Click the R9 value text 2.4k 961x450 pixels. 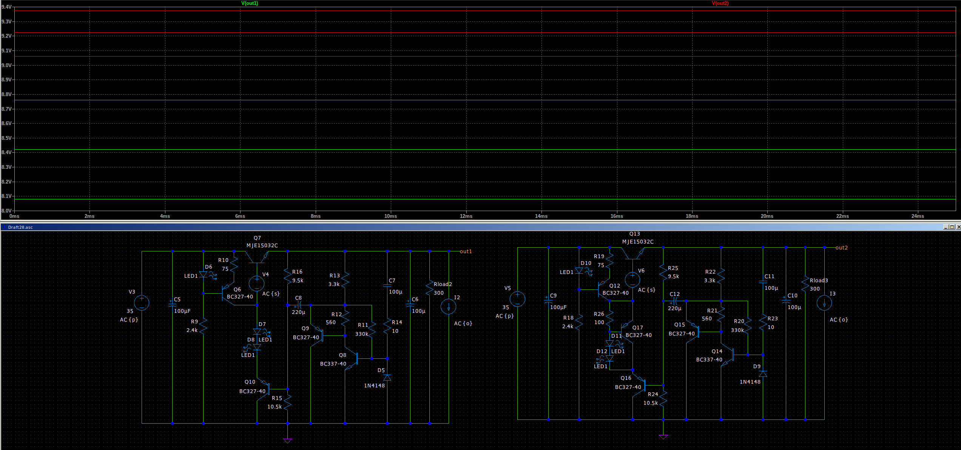[192, 330]
